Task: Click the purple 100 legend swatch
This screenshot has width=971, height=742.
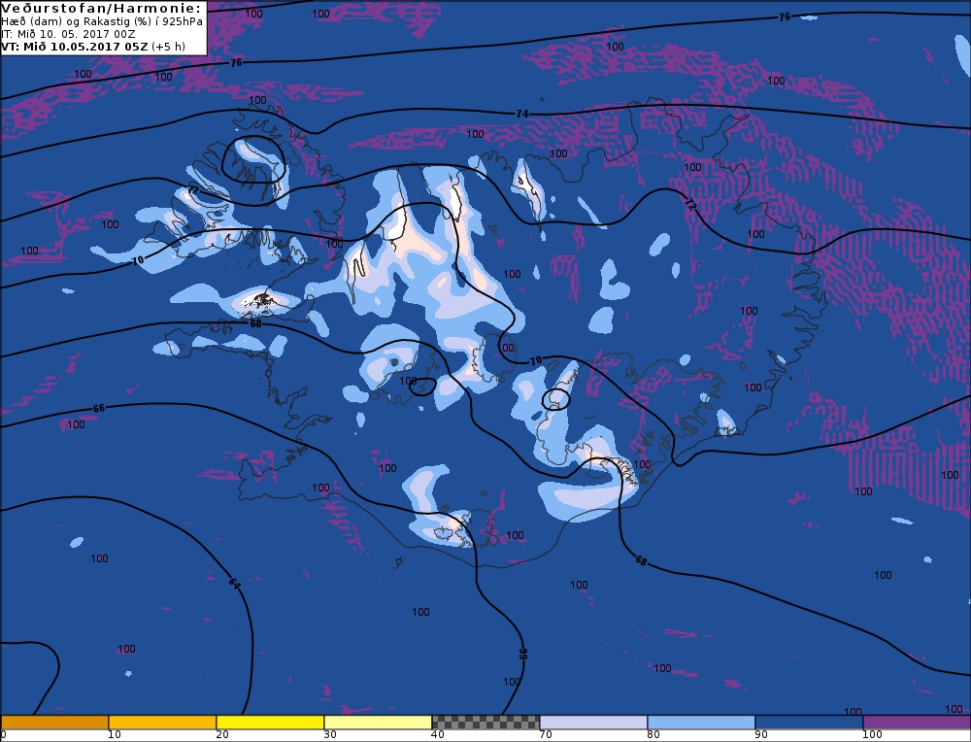Action: click(917, 723)
